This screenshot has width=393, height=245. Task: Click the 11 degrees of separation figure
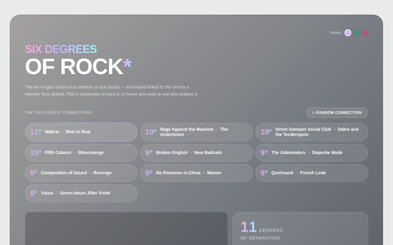pyautogui.click(x=249, y=227)
